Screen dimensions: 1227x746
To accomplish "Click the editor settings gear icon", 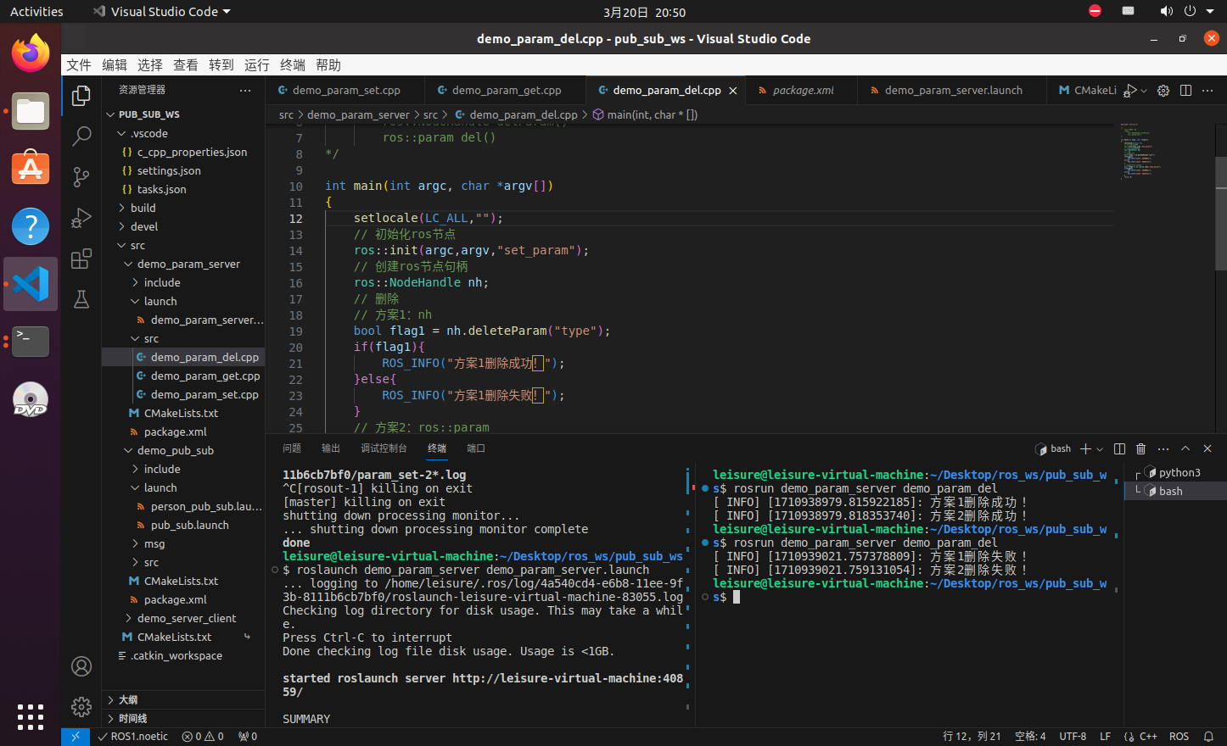I will click(x=1163, y=90).
